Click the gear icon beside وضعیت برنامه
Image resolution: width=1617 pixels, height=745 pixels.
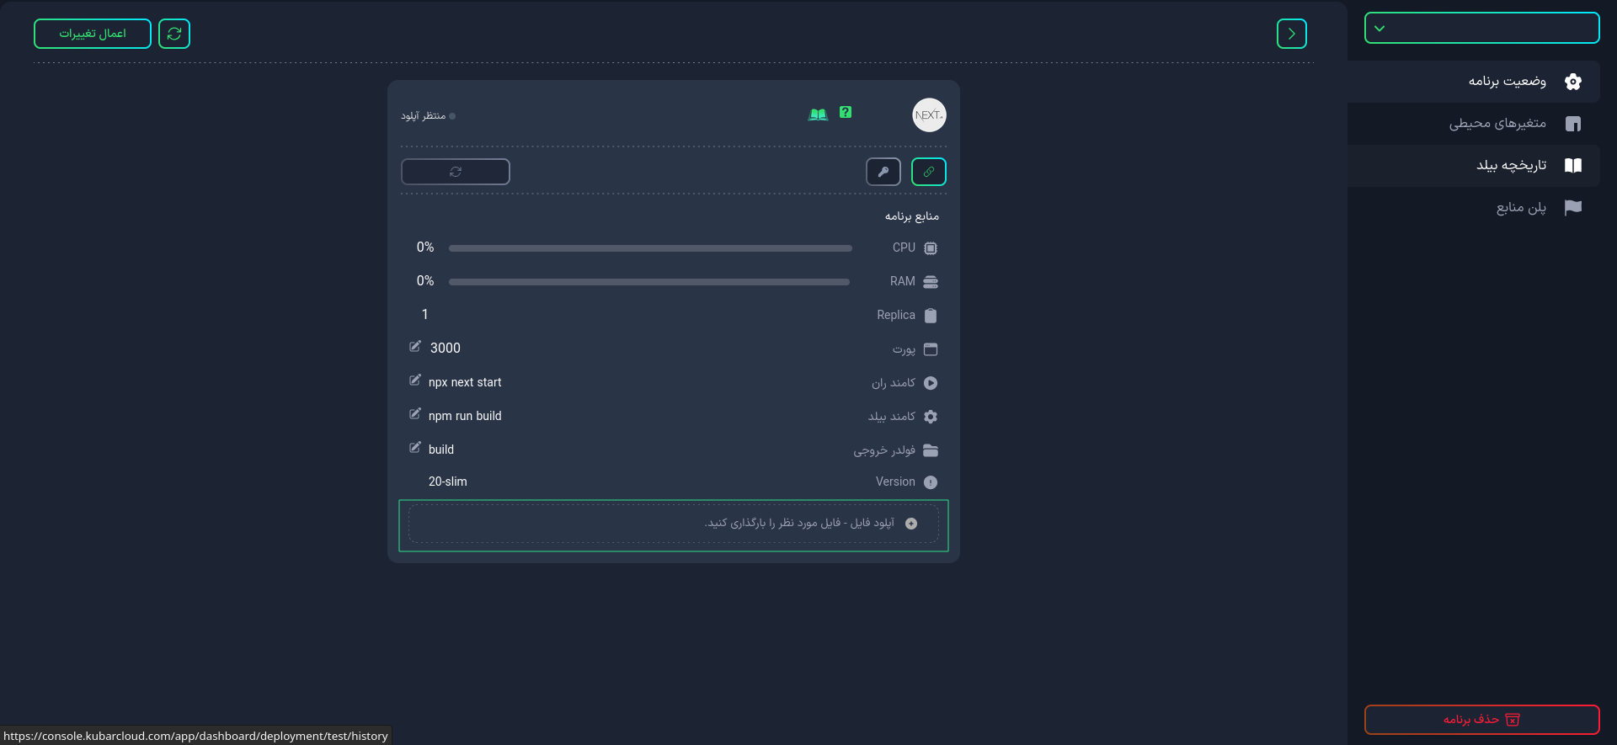1573,82
